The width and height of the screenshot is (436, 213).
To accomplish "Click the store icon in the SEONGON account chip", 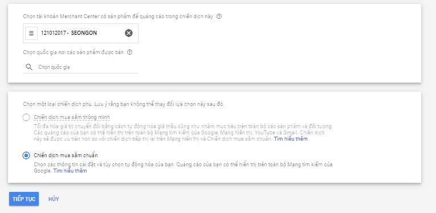I will pyautogui.click(x=31, y=34).
